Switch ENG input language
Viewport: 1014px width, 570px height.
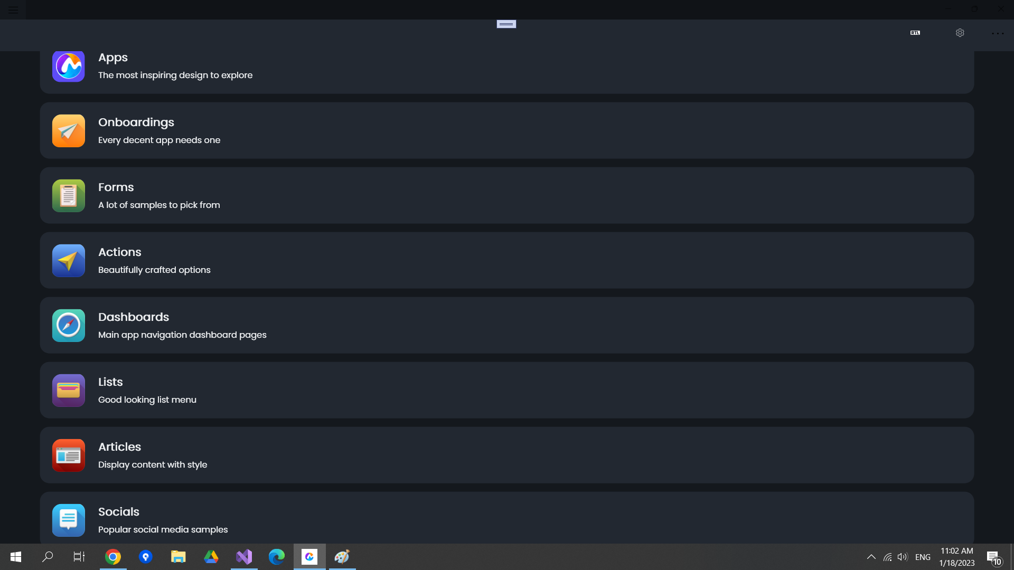pos(923,557)
